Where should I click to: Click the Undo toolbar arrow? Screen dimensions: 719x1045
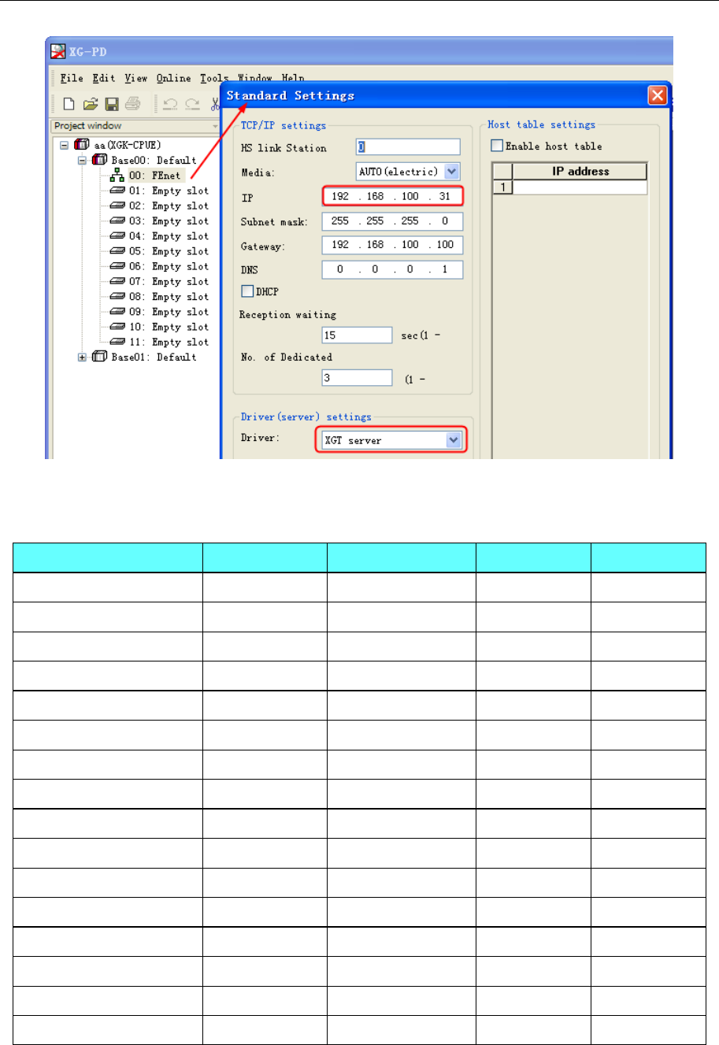coord(170,104)
